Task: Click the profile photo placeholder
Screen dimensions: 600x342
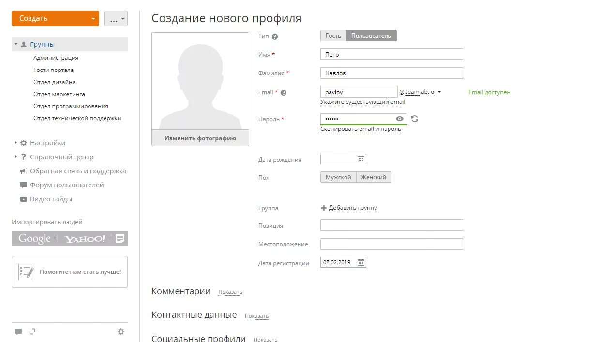Action: [200, 81]
